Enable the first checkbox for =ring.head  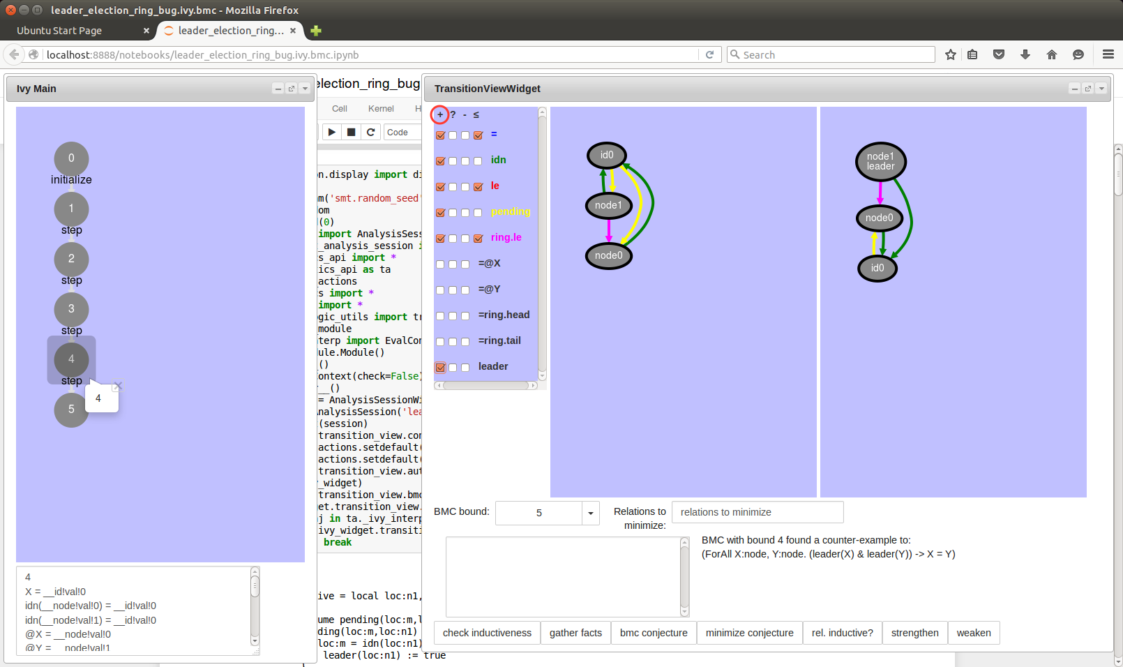[x=440, y=315]
